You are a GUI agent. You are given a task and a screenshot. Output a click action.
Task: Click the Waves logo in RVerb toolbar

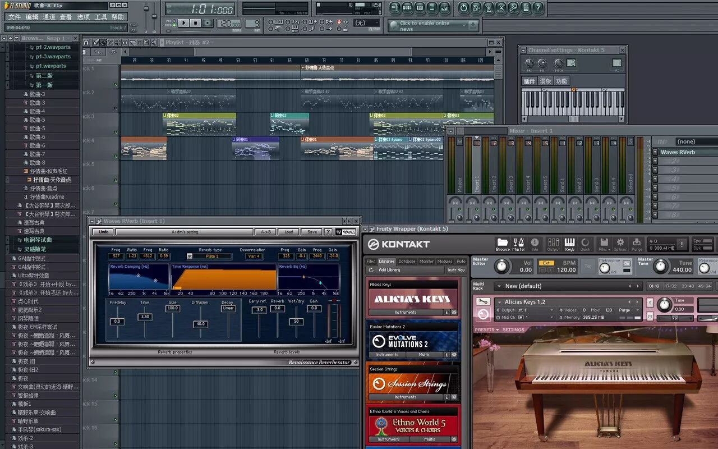coord(346,232)
